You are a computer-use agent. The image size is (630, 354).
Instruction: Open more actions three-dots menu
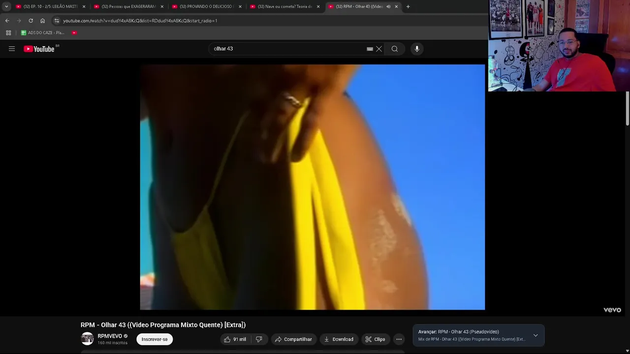click(x=399, y=339)
